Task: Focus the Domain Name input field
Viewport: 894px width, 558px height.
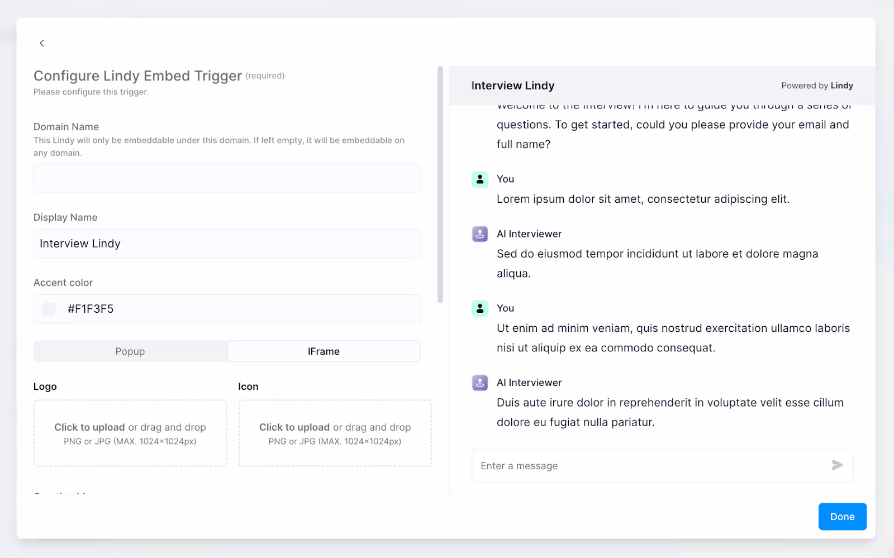Action: pos(227,178)
